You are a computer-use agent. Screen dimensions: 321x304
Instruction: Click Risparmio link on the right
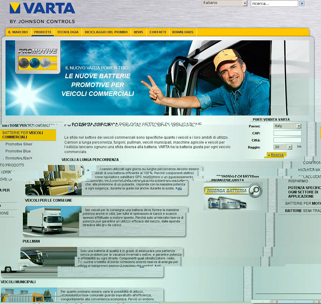[x=298, y=181]
